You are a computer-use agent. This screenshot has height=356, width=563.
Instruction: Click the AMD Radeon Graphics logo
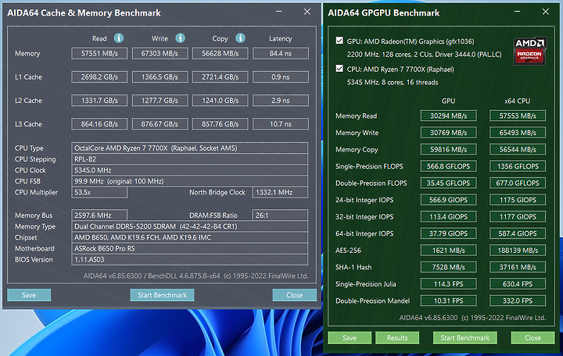530,51
